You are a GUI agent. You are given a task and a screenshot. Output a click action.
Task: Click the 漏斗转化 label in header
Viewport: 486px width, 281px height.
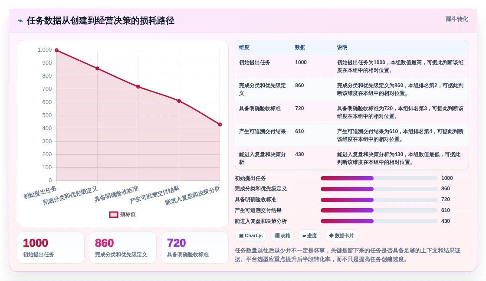pos(456,19)
